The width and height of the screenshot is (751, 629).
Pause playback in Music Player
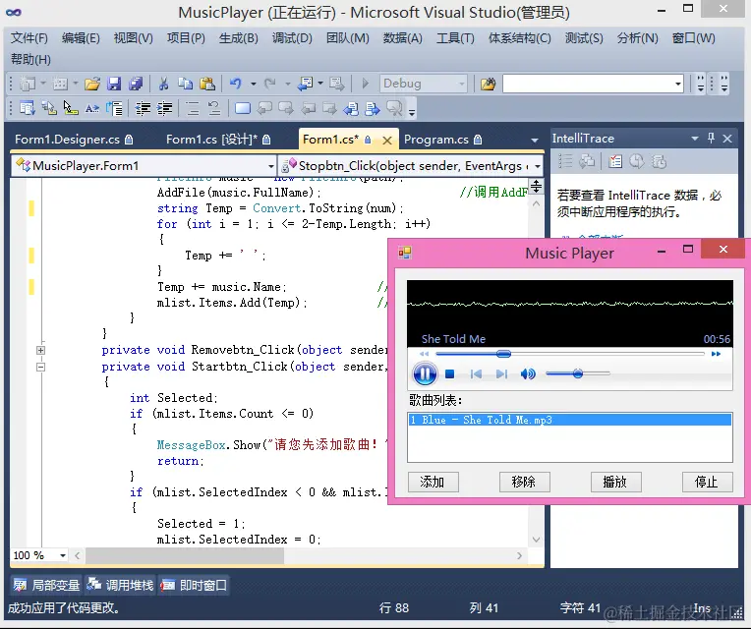425,373
